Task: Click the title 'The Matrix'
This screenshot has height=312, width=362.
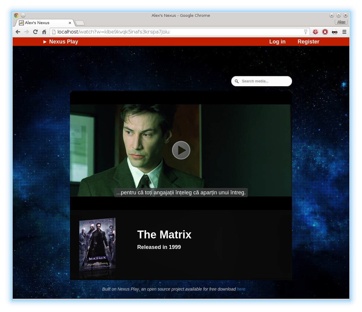Action: (x=164, y=235)
